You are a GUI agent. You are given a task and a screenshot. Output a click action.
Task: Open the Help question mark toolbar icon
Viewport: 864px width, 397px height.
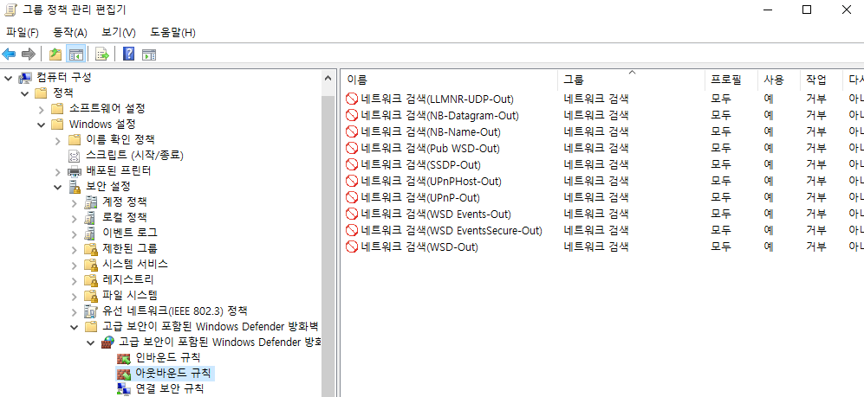(x=129, y=54)
